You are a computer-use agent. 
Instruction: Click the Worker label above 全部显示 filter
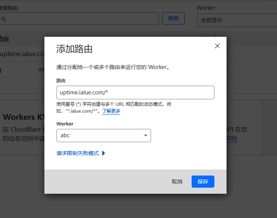206,8
